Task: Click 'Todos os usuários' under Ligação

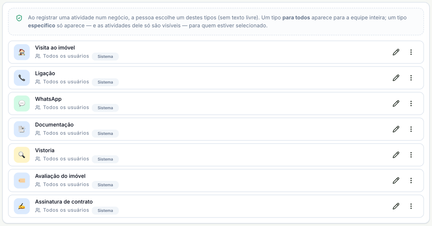Action: point(66,82)
